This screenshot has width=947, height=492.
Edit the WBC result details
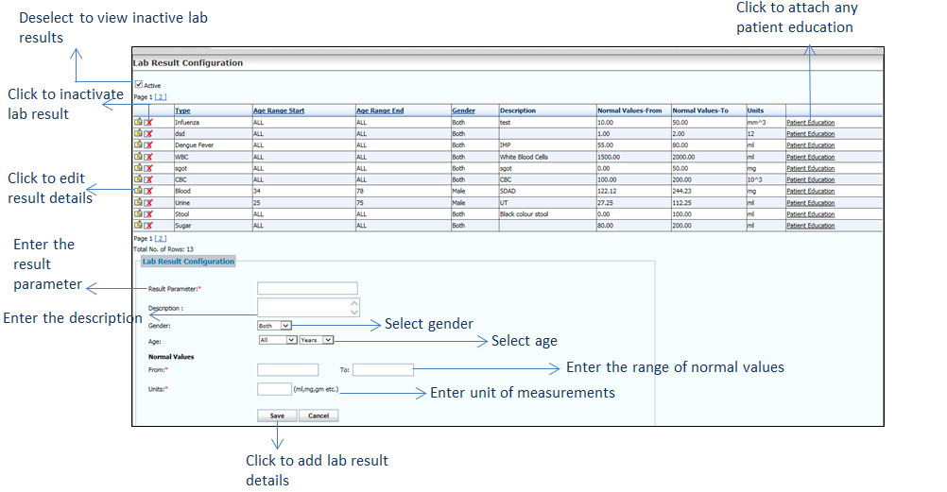click(x=138, y=157)
